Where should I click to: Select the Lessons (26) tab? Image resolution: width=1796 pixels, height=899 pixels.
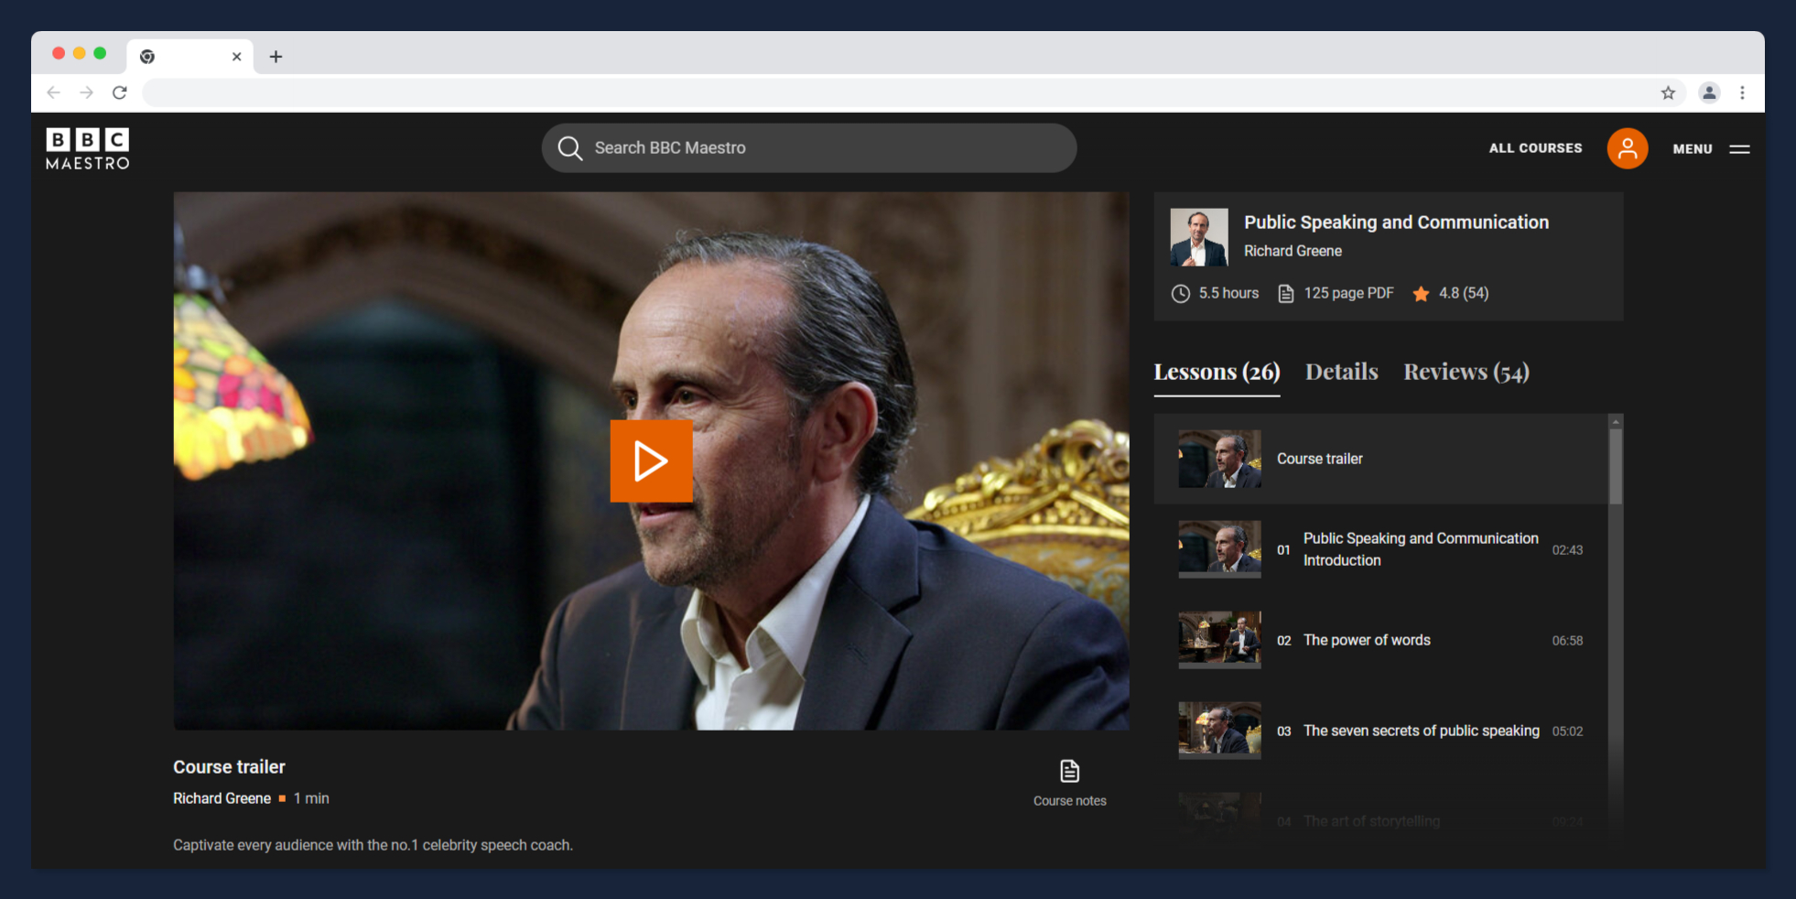pos(1216,372)
